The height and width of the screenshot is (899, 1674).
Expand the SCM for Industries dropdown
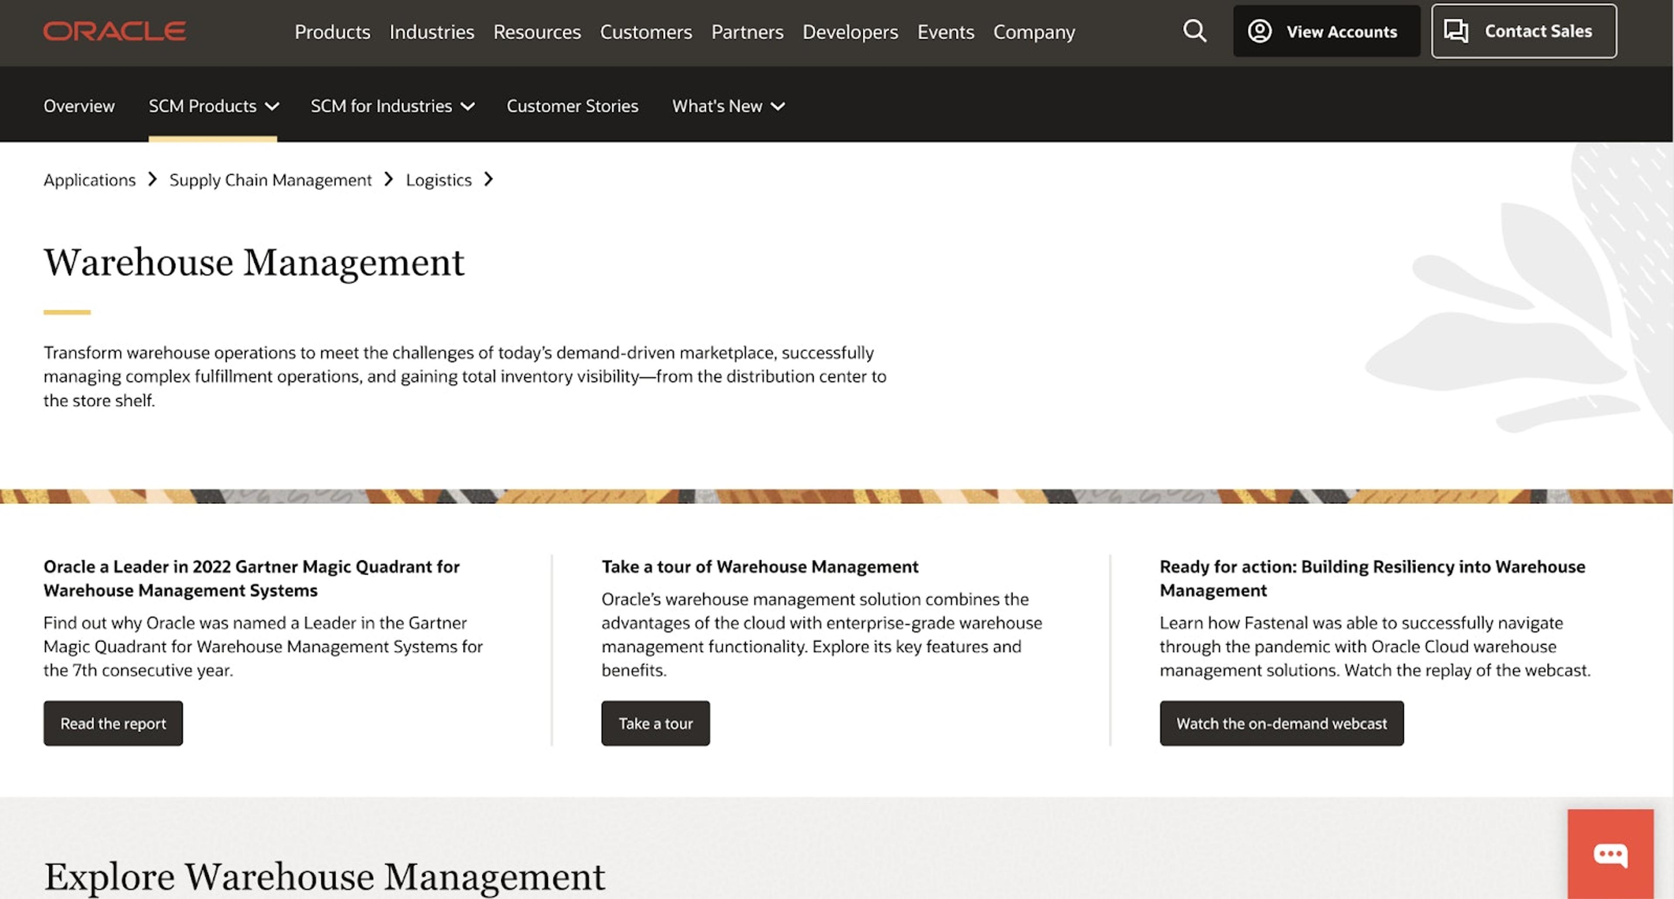[392, 106]
